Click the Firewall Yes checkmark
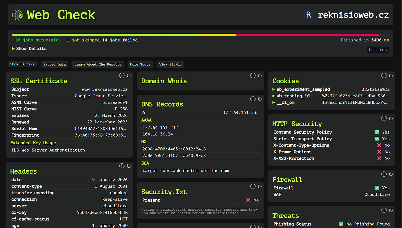 click(x=377, y=188)
